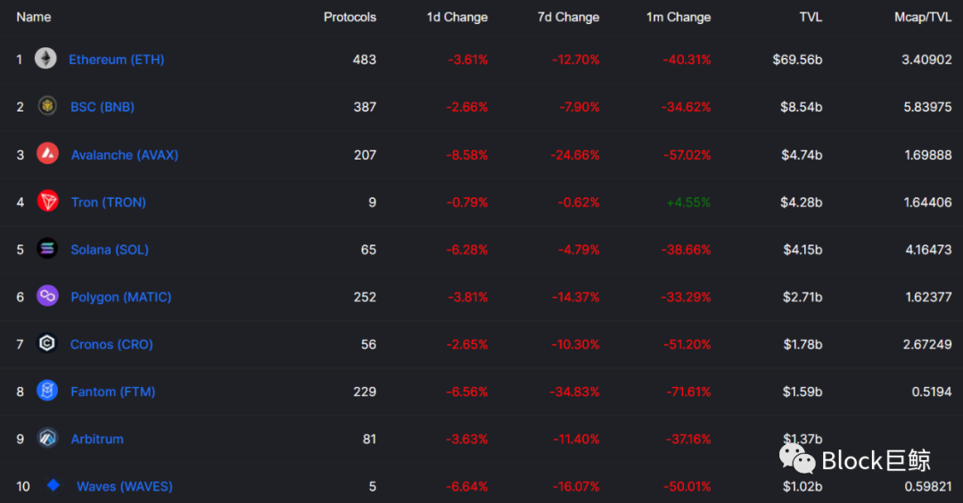Click the Arbitrum logo icon
This screenshot has height=503, width=963.
pyautogui.click(x=47, y=438)
